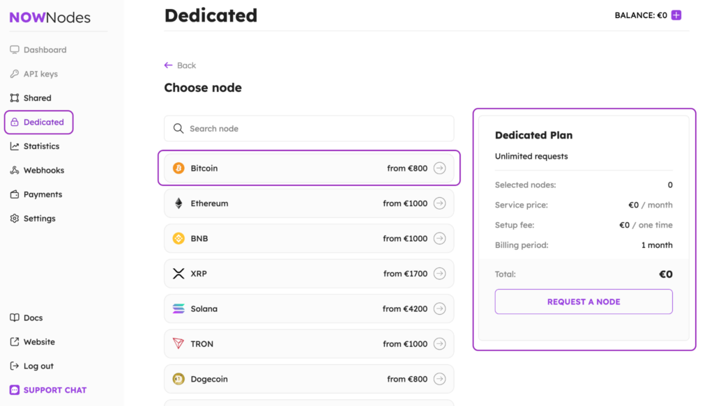Open Webhooks in the sidebar
This screenshot has height=406, width=714.
coord(43,171)
